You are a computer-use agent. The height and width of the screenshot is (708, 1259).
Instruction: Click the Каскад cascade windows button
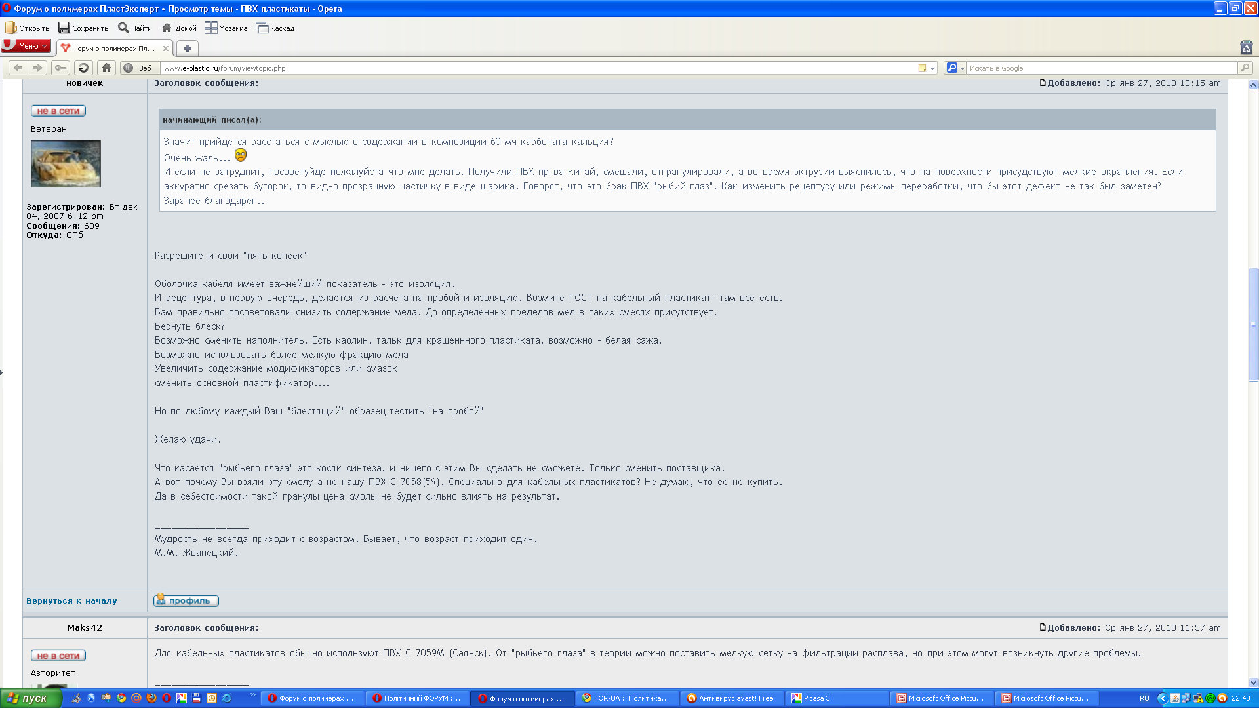coord(275,28)
